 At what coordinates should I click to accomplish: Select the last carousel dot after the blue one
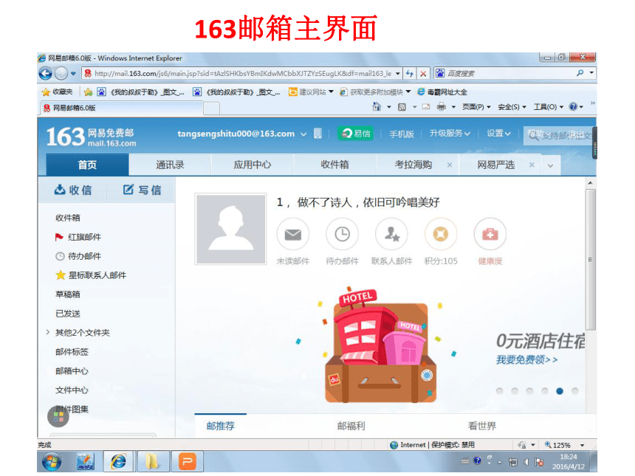coord(574,391)
